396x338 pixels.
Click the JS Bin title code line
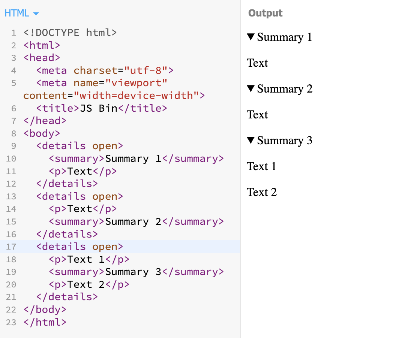pyautogui.click(x=101, y=108)
